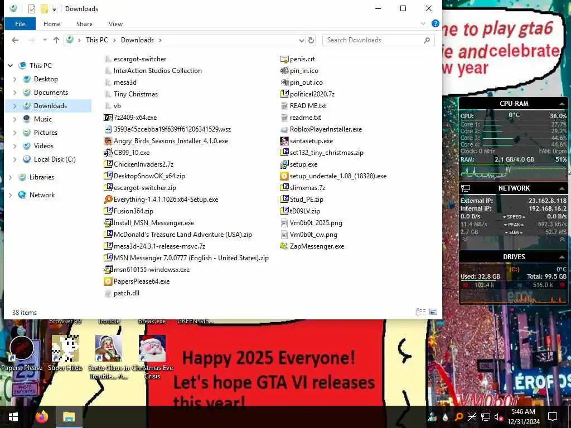Click the setup_undertale_1.08 installer icon
571x428 pixels.
tap(284, 176)
